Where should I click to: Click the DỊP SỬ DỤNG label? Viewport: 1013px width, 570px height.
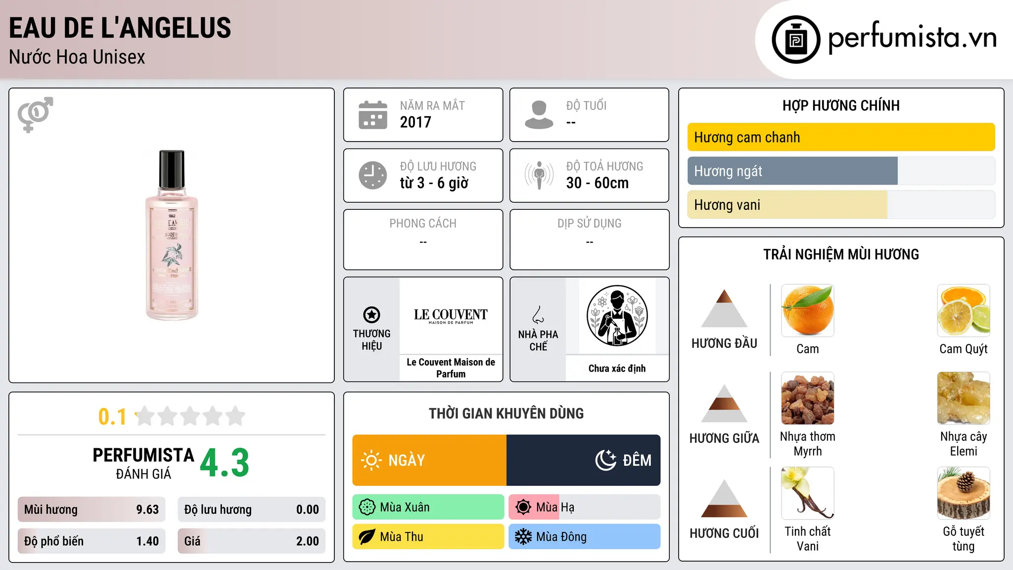590,224
